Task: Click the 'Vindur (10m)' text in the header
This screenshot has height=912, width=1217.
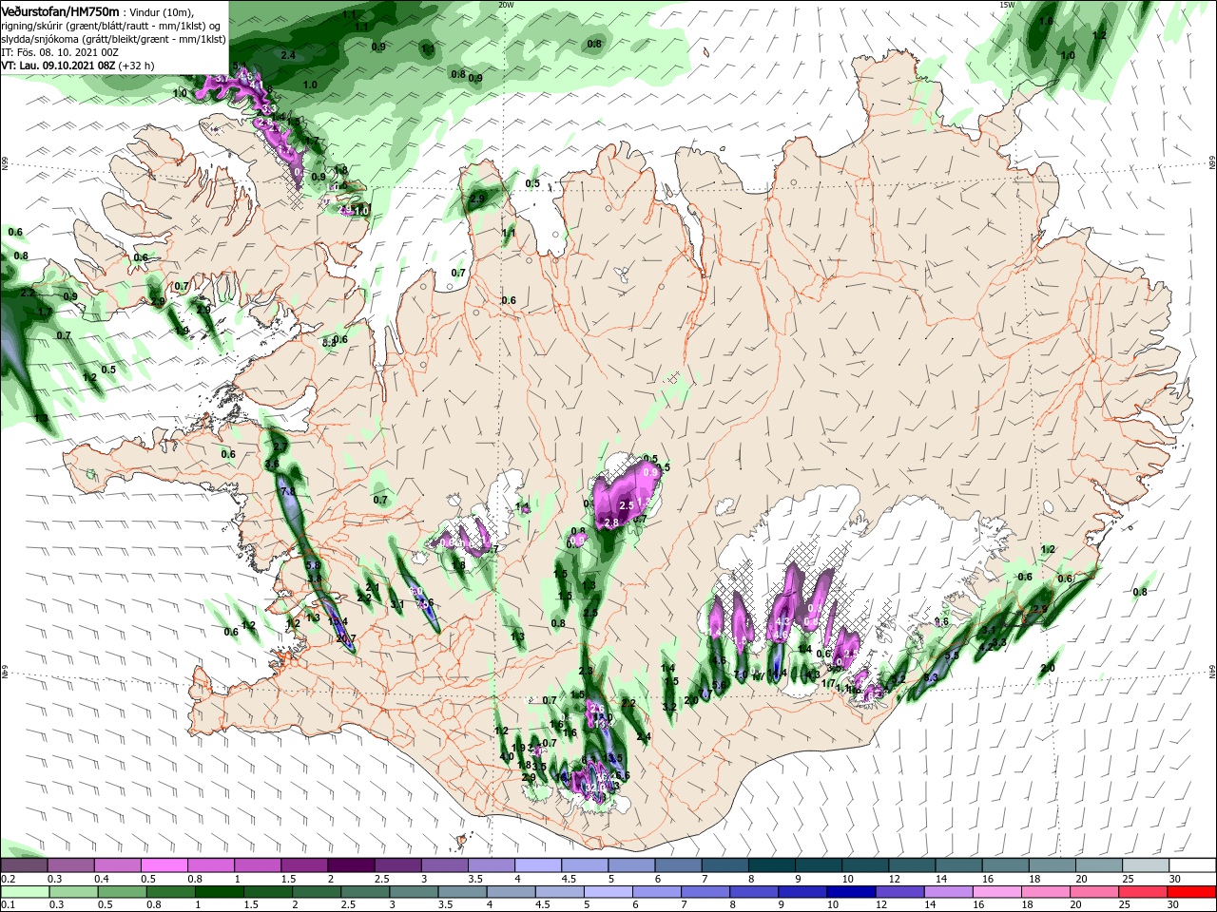Action: coord(160,11)
